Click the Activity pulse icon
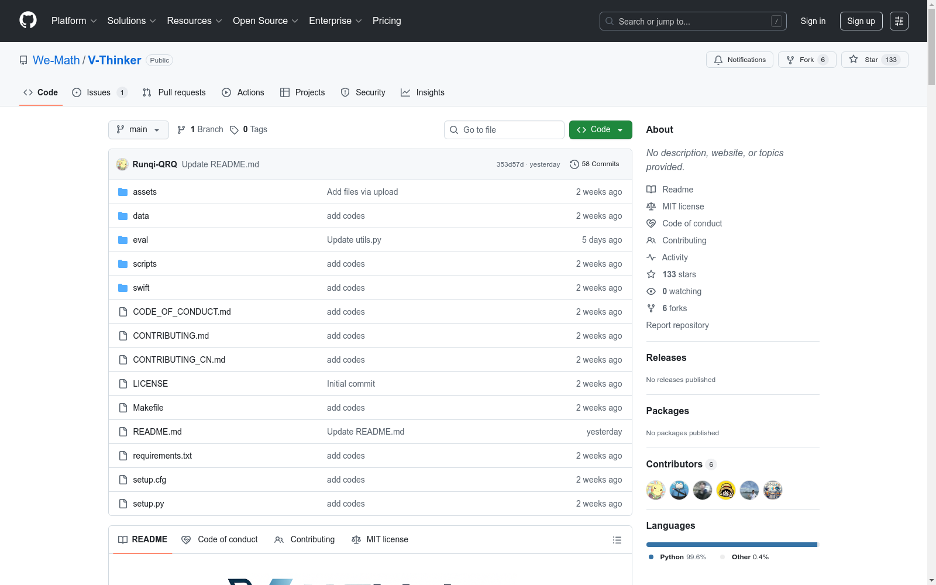The width and height of the screenshot is (936, 585). (x=651, y=257)
